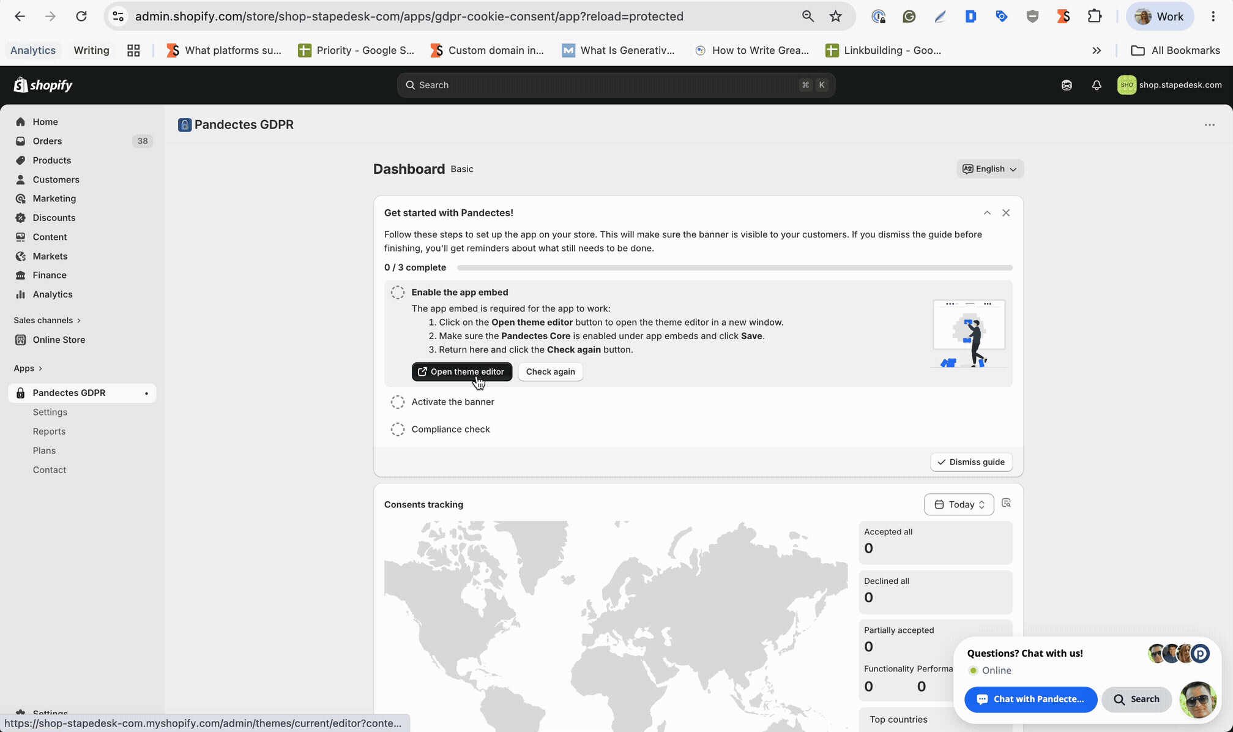
Task: Expand the Sales channels section
Action: 47,320
